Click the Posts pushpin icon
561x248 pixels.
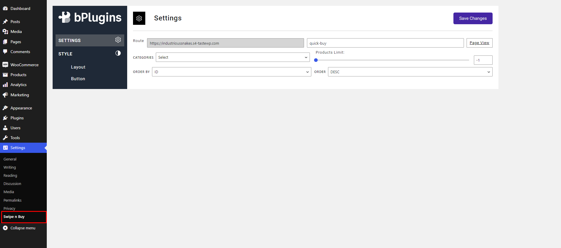point(5,22)
